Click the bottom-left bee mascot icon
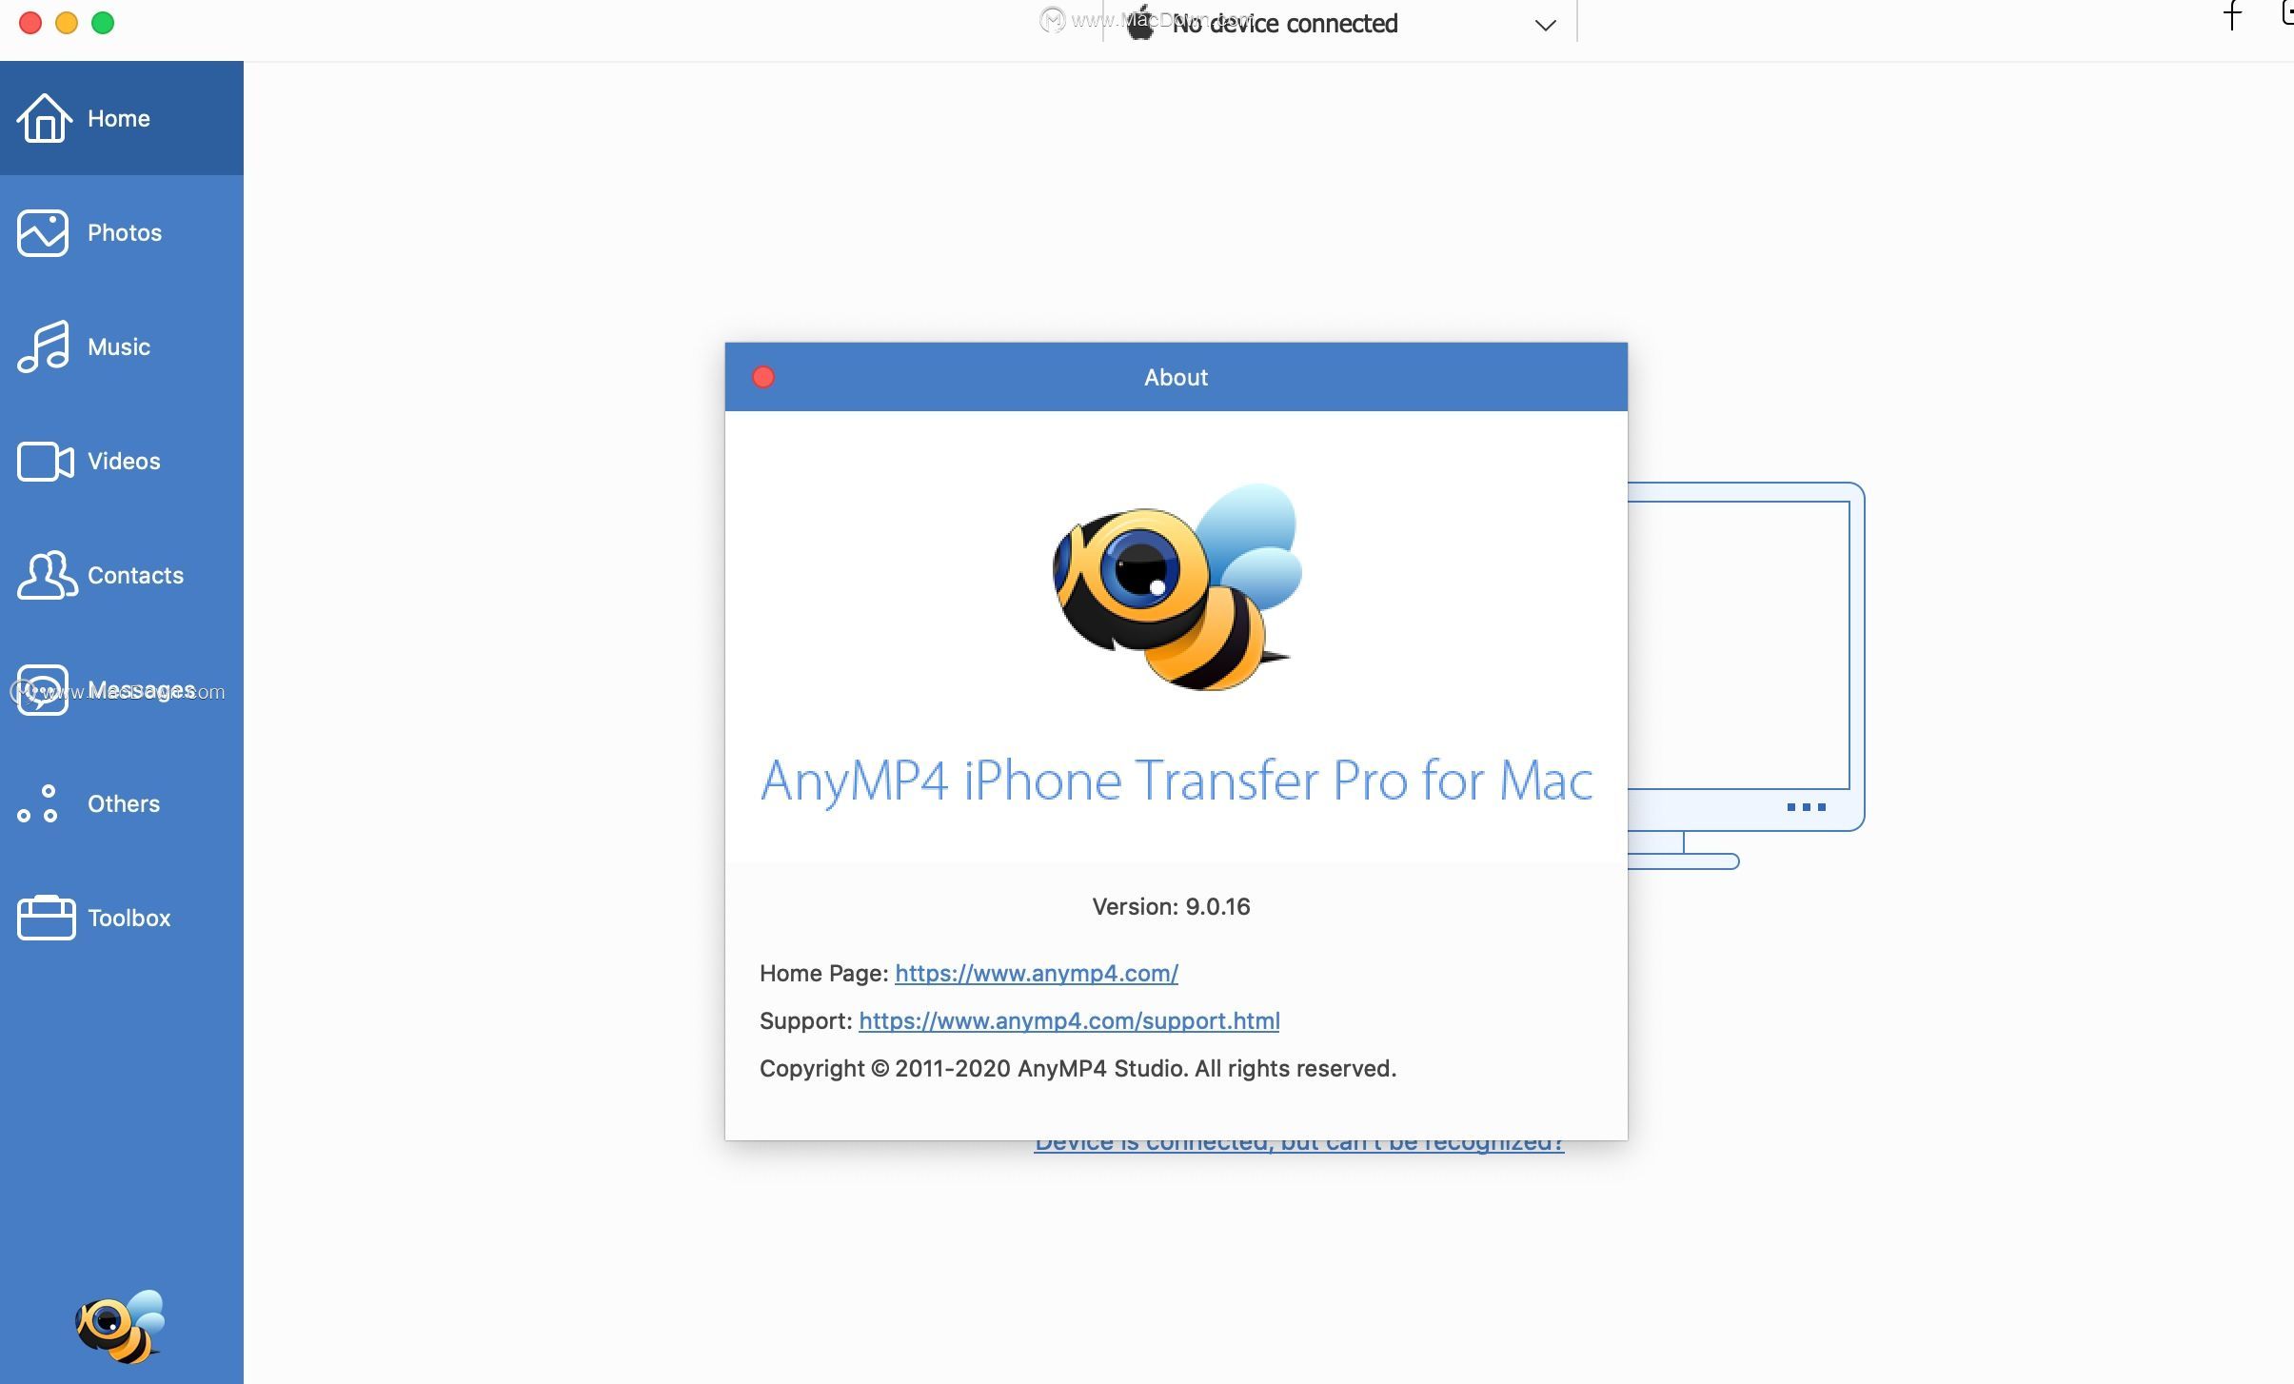The height and width of the screenshot is (1384, 2294). pyautogui.click(x=121, y=1327)
